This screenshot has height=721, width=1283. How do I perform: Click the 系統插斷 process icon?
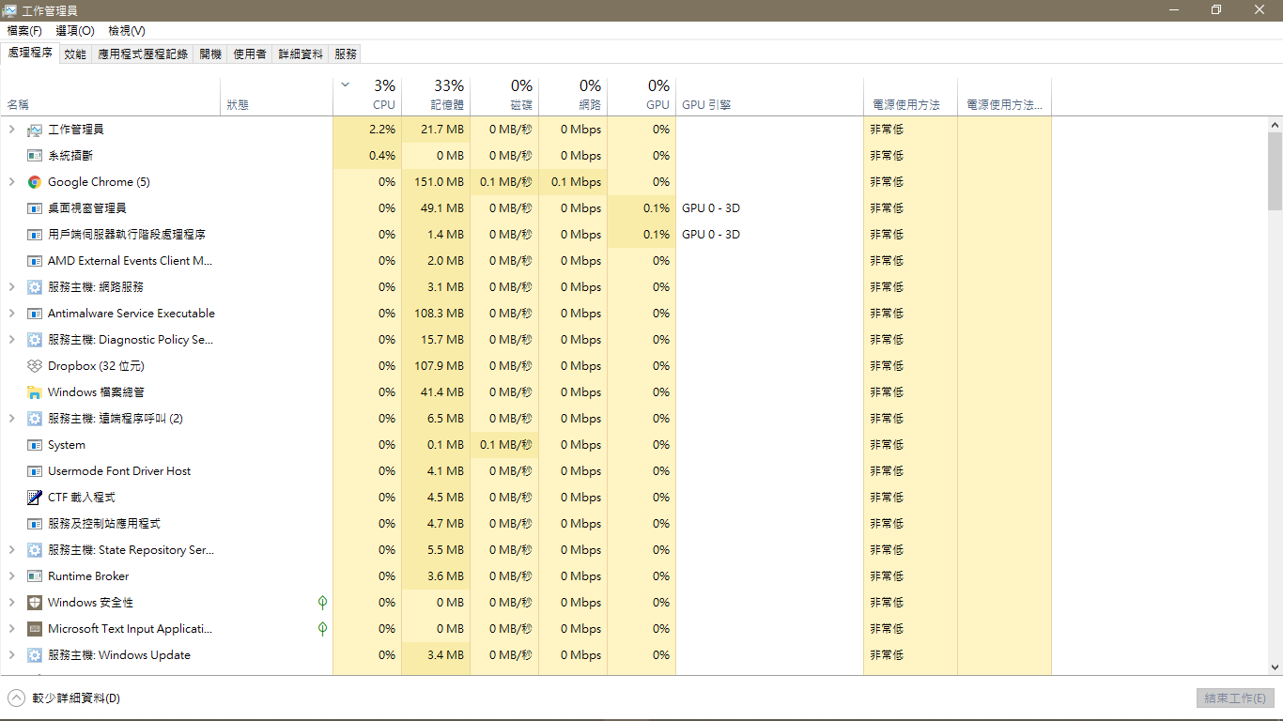[x=35, y=156]
